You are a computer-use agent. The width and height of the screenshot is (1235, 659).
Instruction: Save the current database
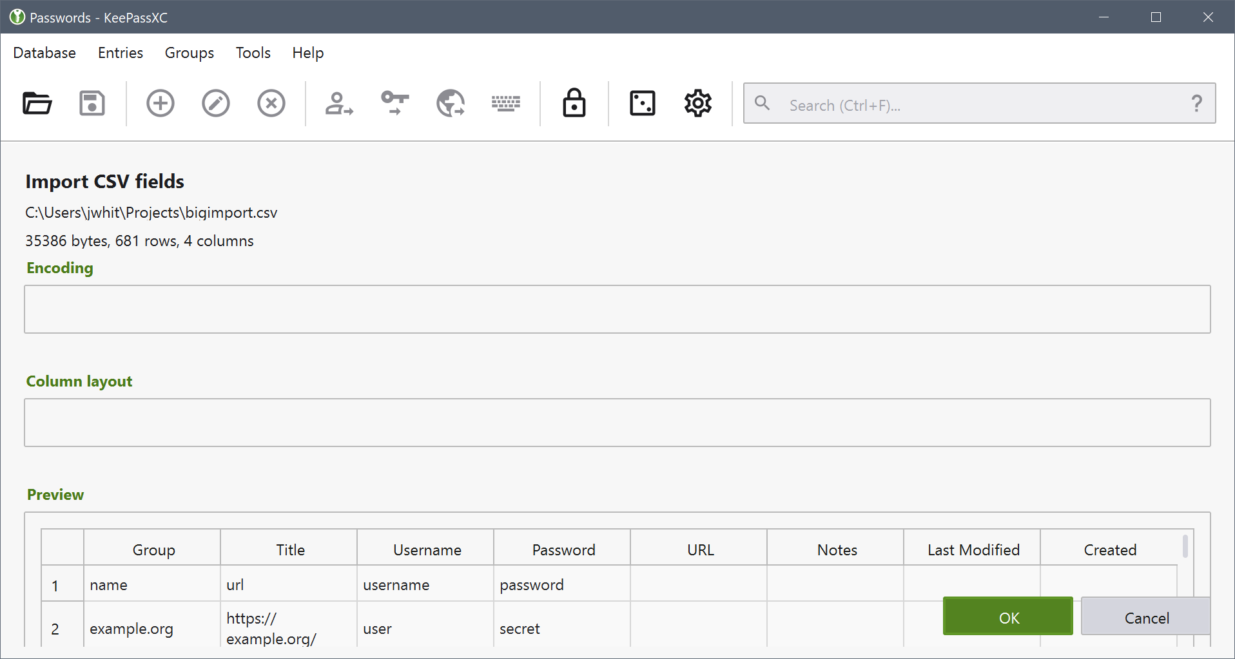[92, 103]
